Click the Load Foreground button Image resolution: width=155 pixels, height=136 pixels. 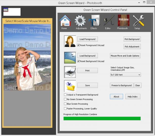(x=87, y=39)
